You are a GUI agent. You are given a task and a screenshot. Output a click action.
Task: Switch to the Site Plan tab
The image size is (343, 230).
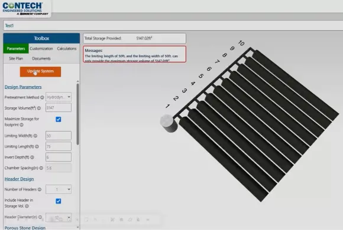(16, 58)
